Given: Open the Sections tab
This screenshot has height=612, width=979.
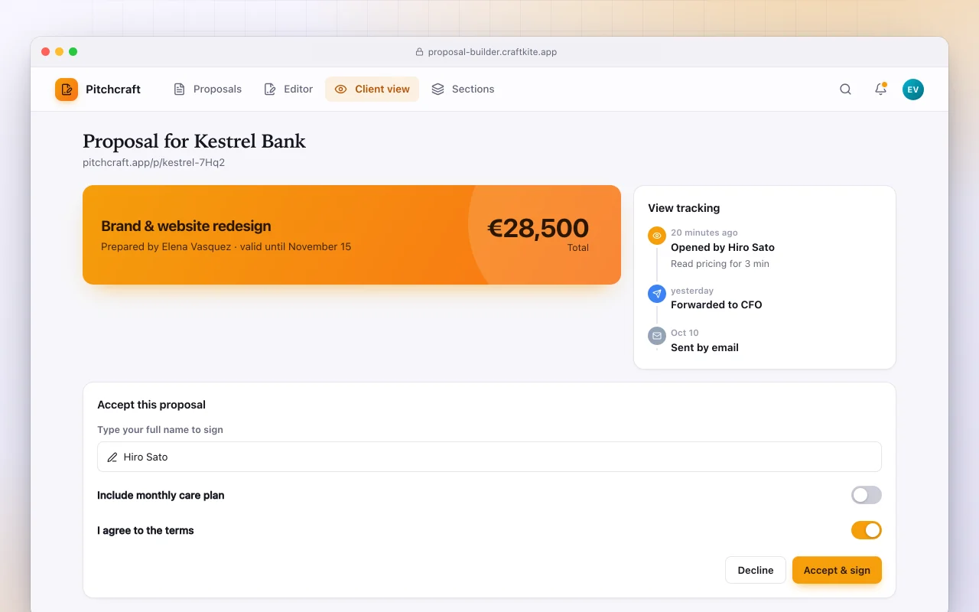Looking at the screenshot, I should [463, 90].
